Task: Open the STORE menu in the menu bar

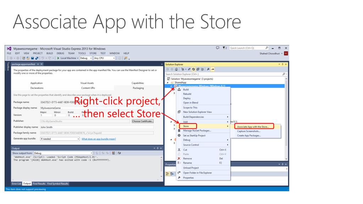Action: [93, 53]
